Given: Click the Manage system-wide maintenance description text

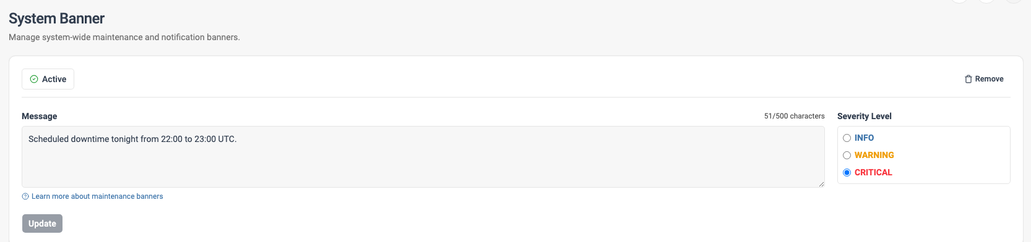Looking at the screenshot, I should [124, 37].
